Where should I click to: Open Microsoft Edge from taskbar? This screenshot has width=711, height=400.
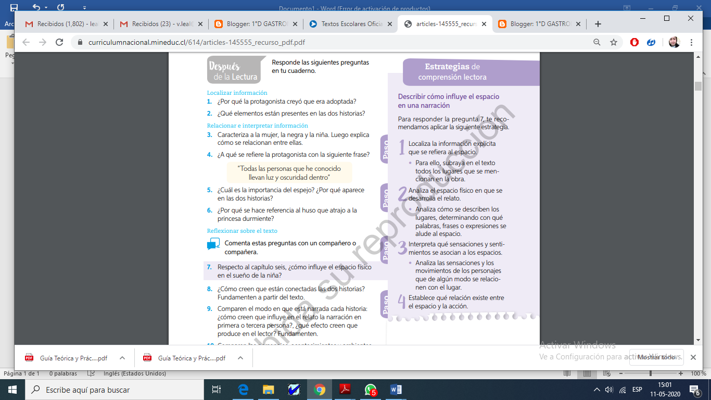point(243,390)
